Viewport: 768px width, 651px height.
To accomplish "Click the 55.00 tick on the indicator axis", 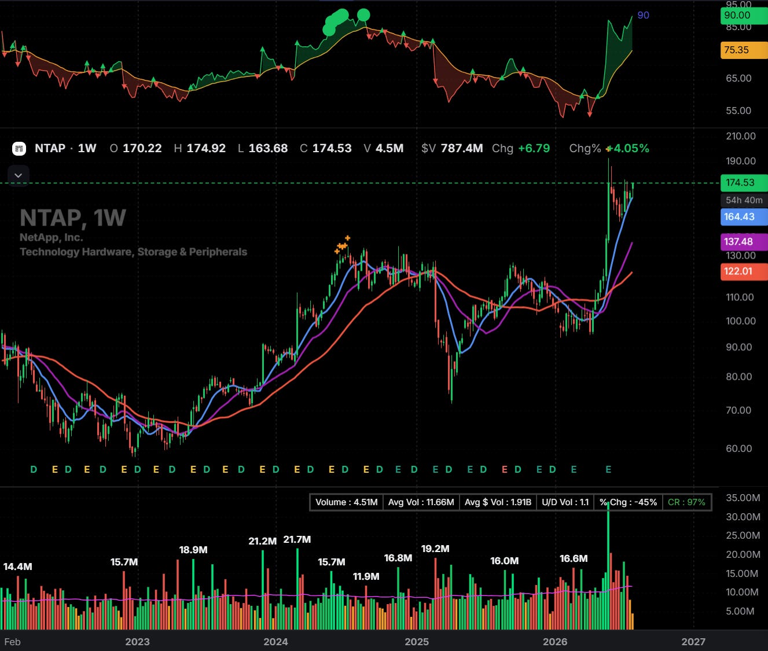I will point(739,111).
